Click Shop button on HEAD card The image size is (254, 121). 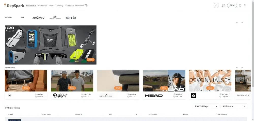(164, 88)
